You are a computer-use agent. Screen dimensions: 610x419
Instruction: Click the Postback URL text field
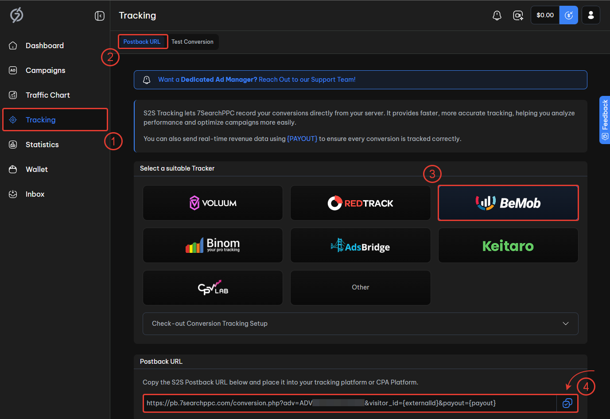click(350, 403)
